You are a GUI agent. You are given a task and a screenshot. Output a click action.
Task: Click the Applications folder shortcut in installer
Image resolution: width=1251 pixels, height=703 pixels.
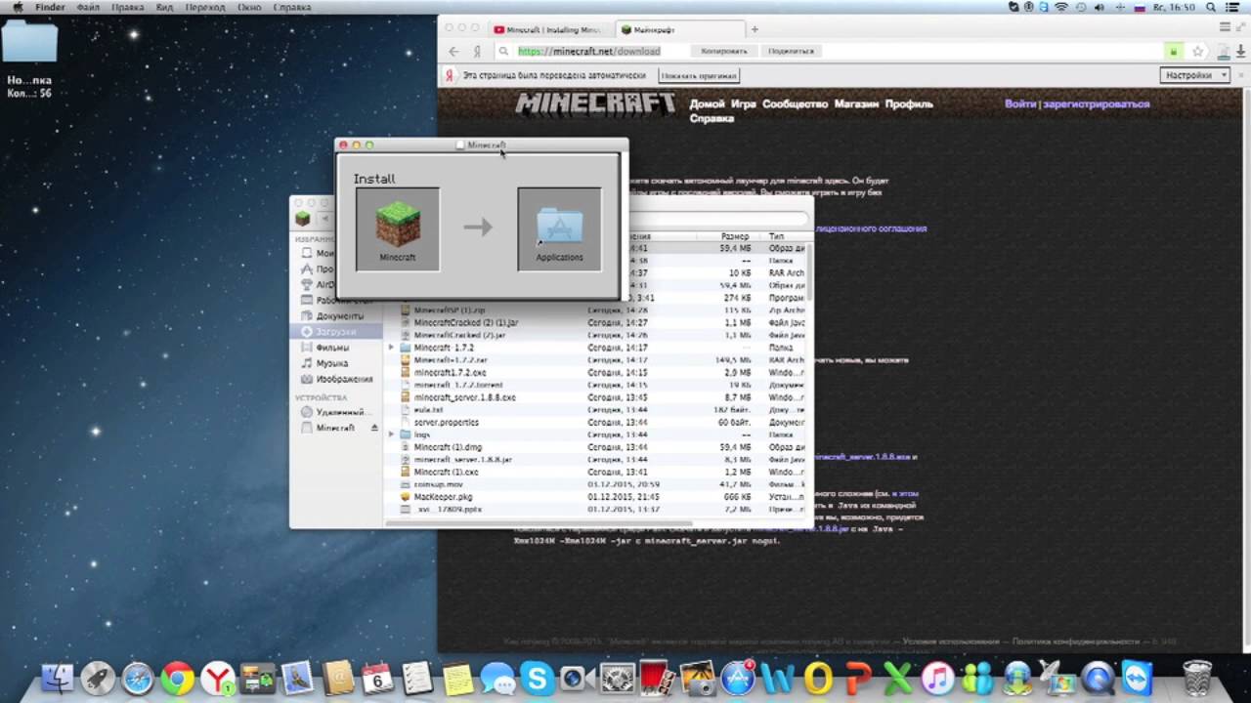click(x=559, y=226)
